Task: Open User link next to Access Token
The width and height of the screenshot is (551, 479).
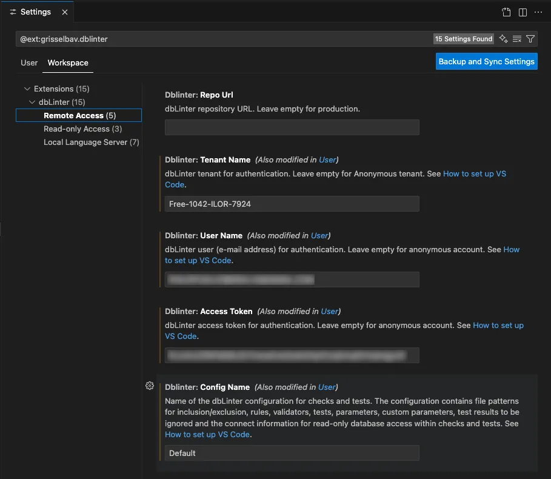Action: click(x=329, y=312)
